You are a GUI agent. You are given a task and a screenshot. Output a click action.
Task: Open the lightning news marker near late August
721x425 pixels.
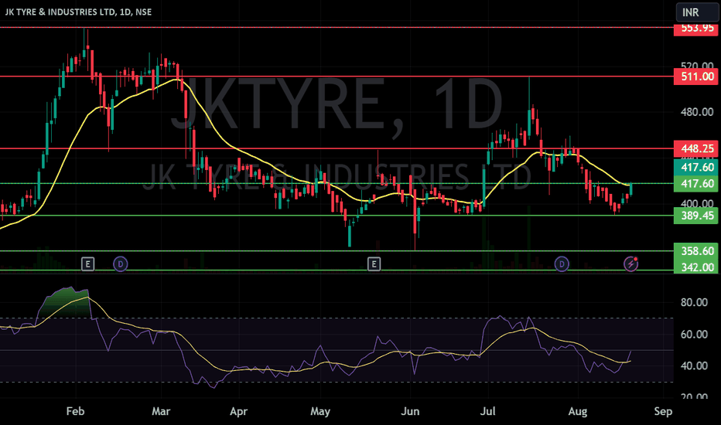pos(630,264)
